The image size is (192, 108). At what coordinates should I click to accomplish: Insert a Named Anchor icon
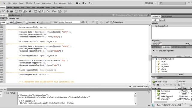coord(7,11)
